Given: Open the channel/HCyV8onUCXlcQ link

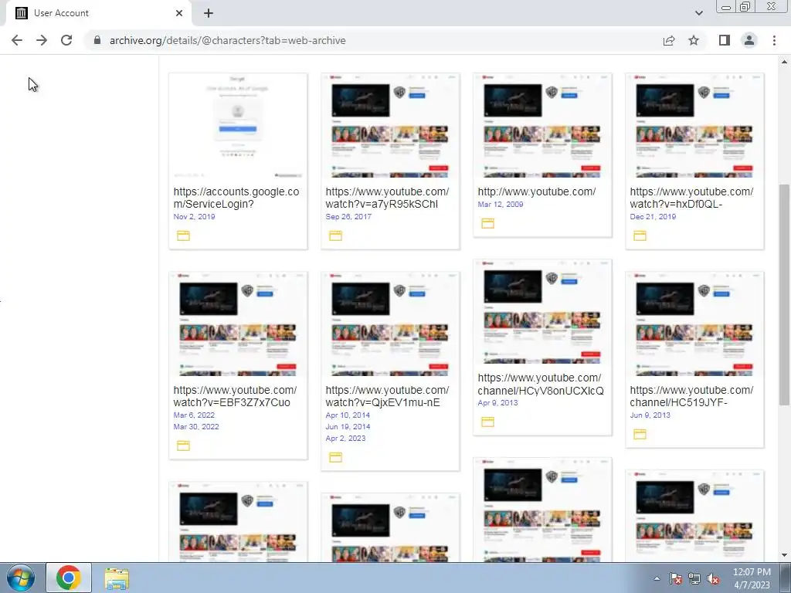Looking at the screenshot, I should click(540, 385).
